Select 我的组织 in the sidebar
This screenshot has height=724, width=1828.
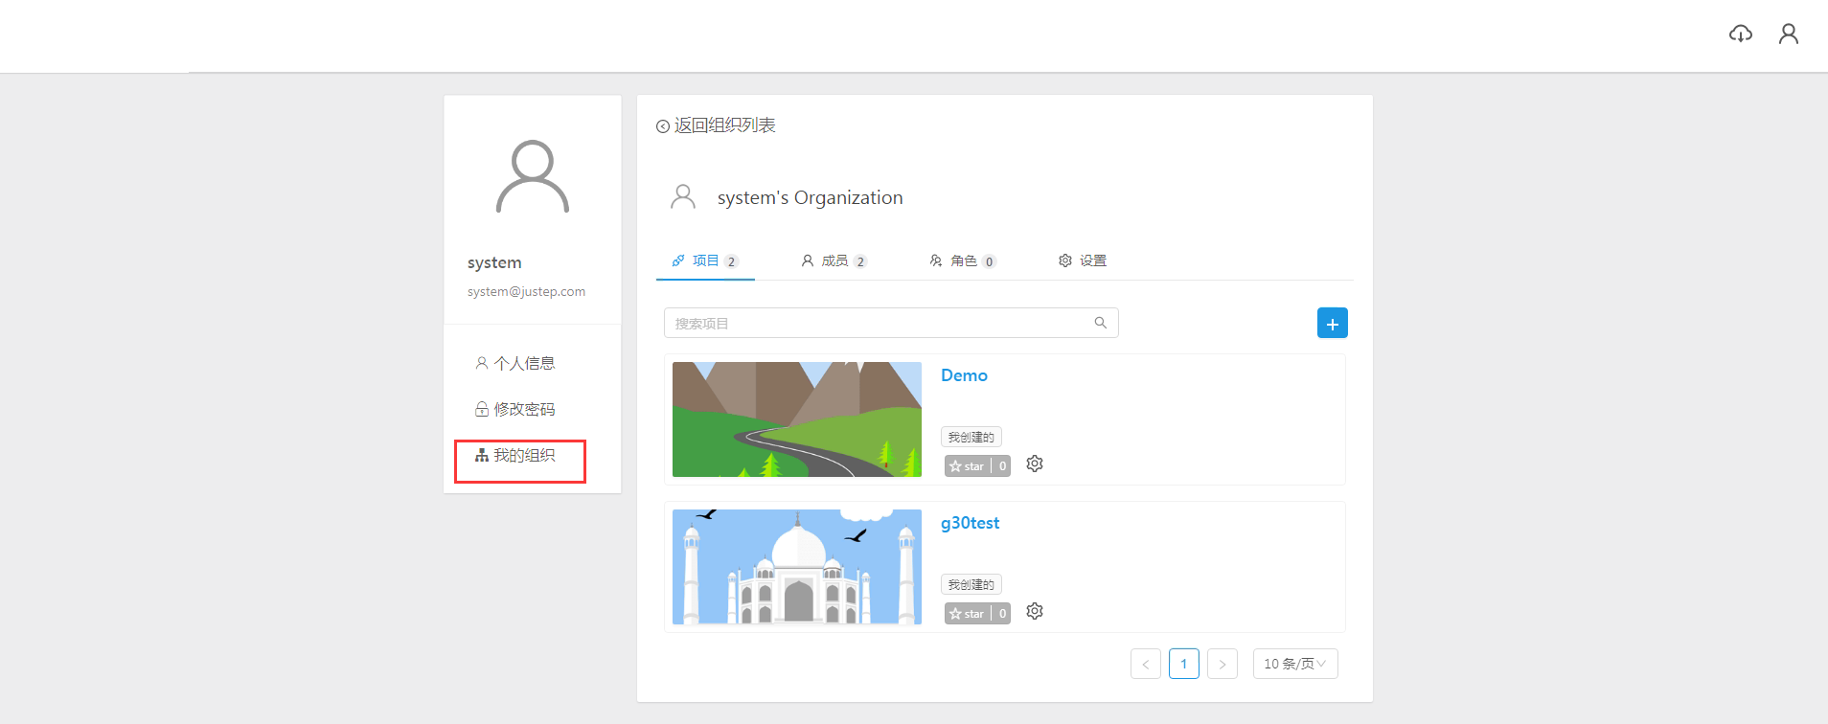[515, 455]
